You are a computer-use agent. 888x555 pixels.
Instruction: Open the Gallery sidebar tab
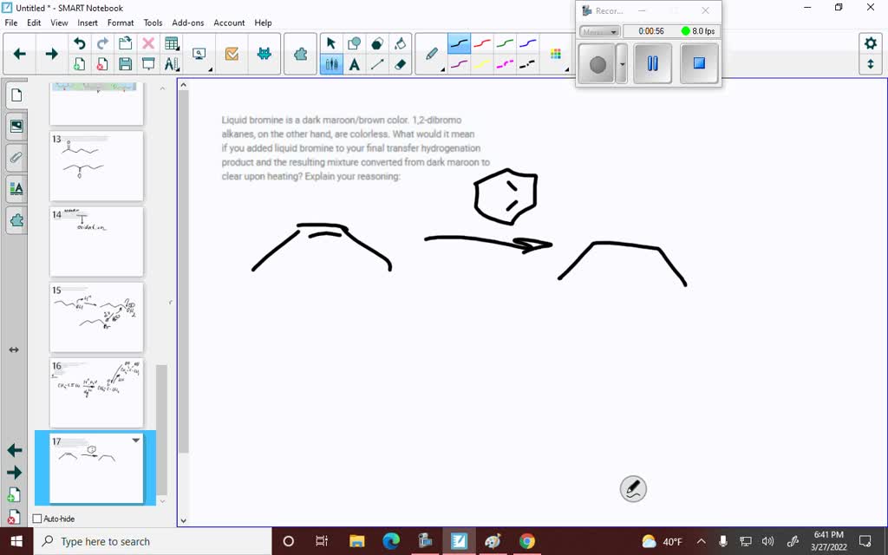16,126
